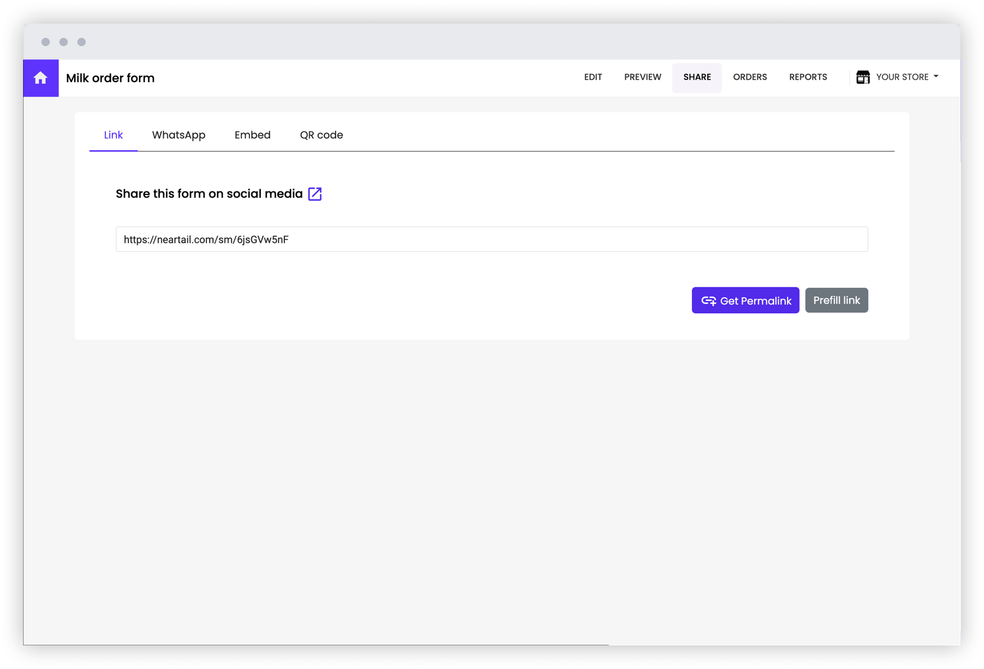Click the permalink chain icon on Get Permalink button
984x669 pixels.
[708, 300]
